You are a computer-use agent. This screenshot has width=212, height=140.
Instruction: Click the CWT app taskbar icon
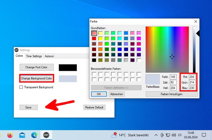point(46,135)
